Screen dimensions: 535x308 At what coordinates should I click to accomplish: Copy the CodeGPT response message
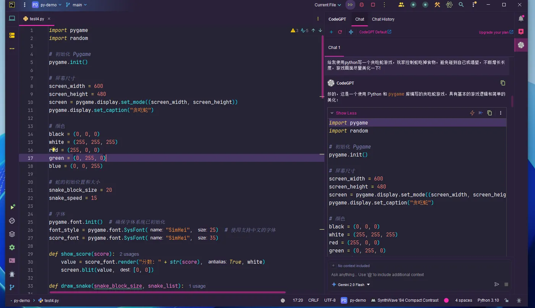coord(503,83)
